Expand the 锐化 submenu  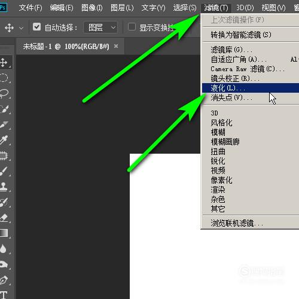pyautogui.click(x=250, y=161)
